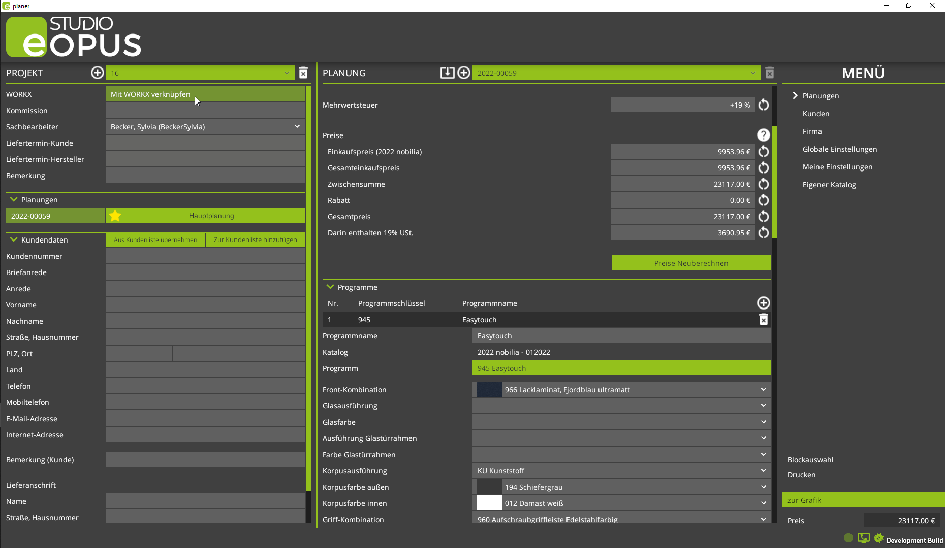Open Globale Einstellungen in the menu

pyautogui.click(x=839, y=149)
